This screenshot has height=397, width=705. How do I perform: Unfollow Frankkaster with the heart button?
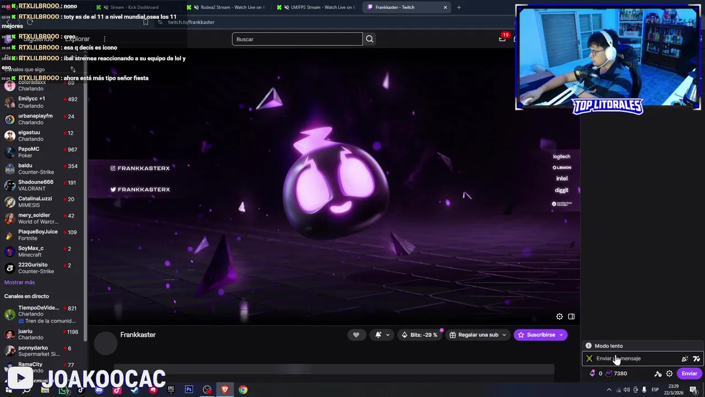point(356,335)
